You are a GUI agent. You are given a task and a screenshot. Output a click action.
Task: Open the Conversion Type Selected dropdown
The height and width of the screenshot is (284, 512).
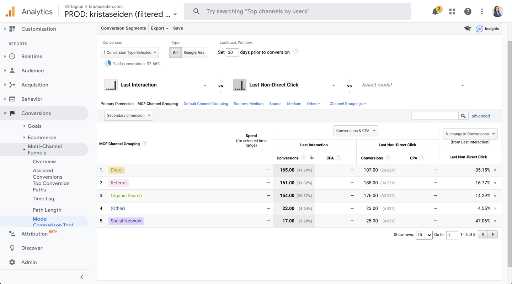130,53
